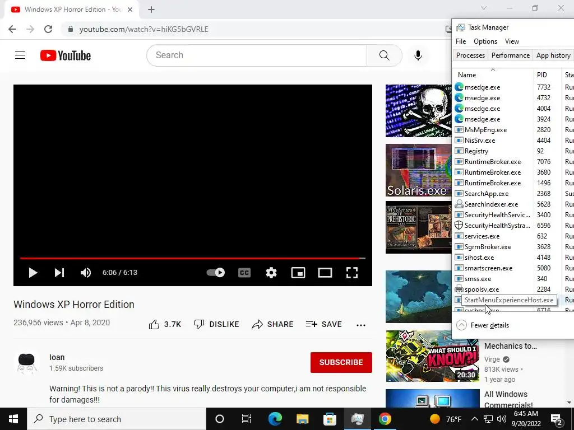Open Task Manager Options menu
This screenshot has height=430, width=574.
[x=485, y=41]
